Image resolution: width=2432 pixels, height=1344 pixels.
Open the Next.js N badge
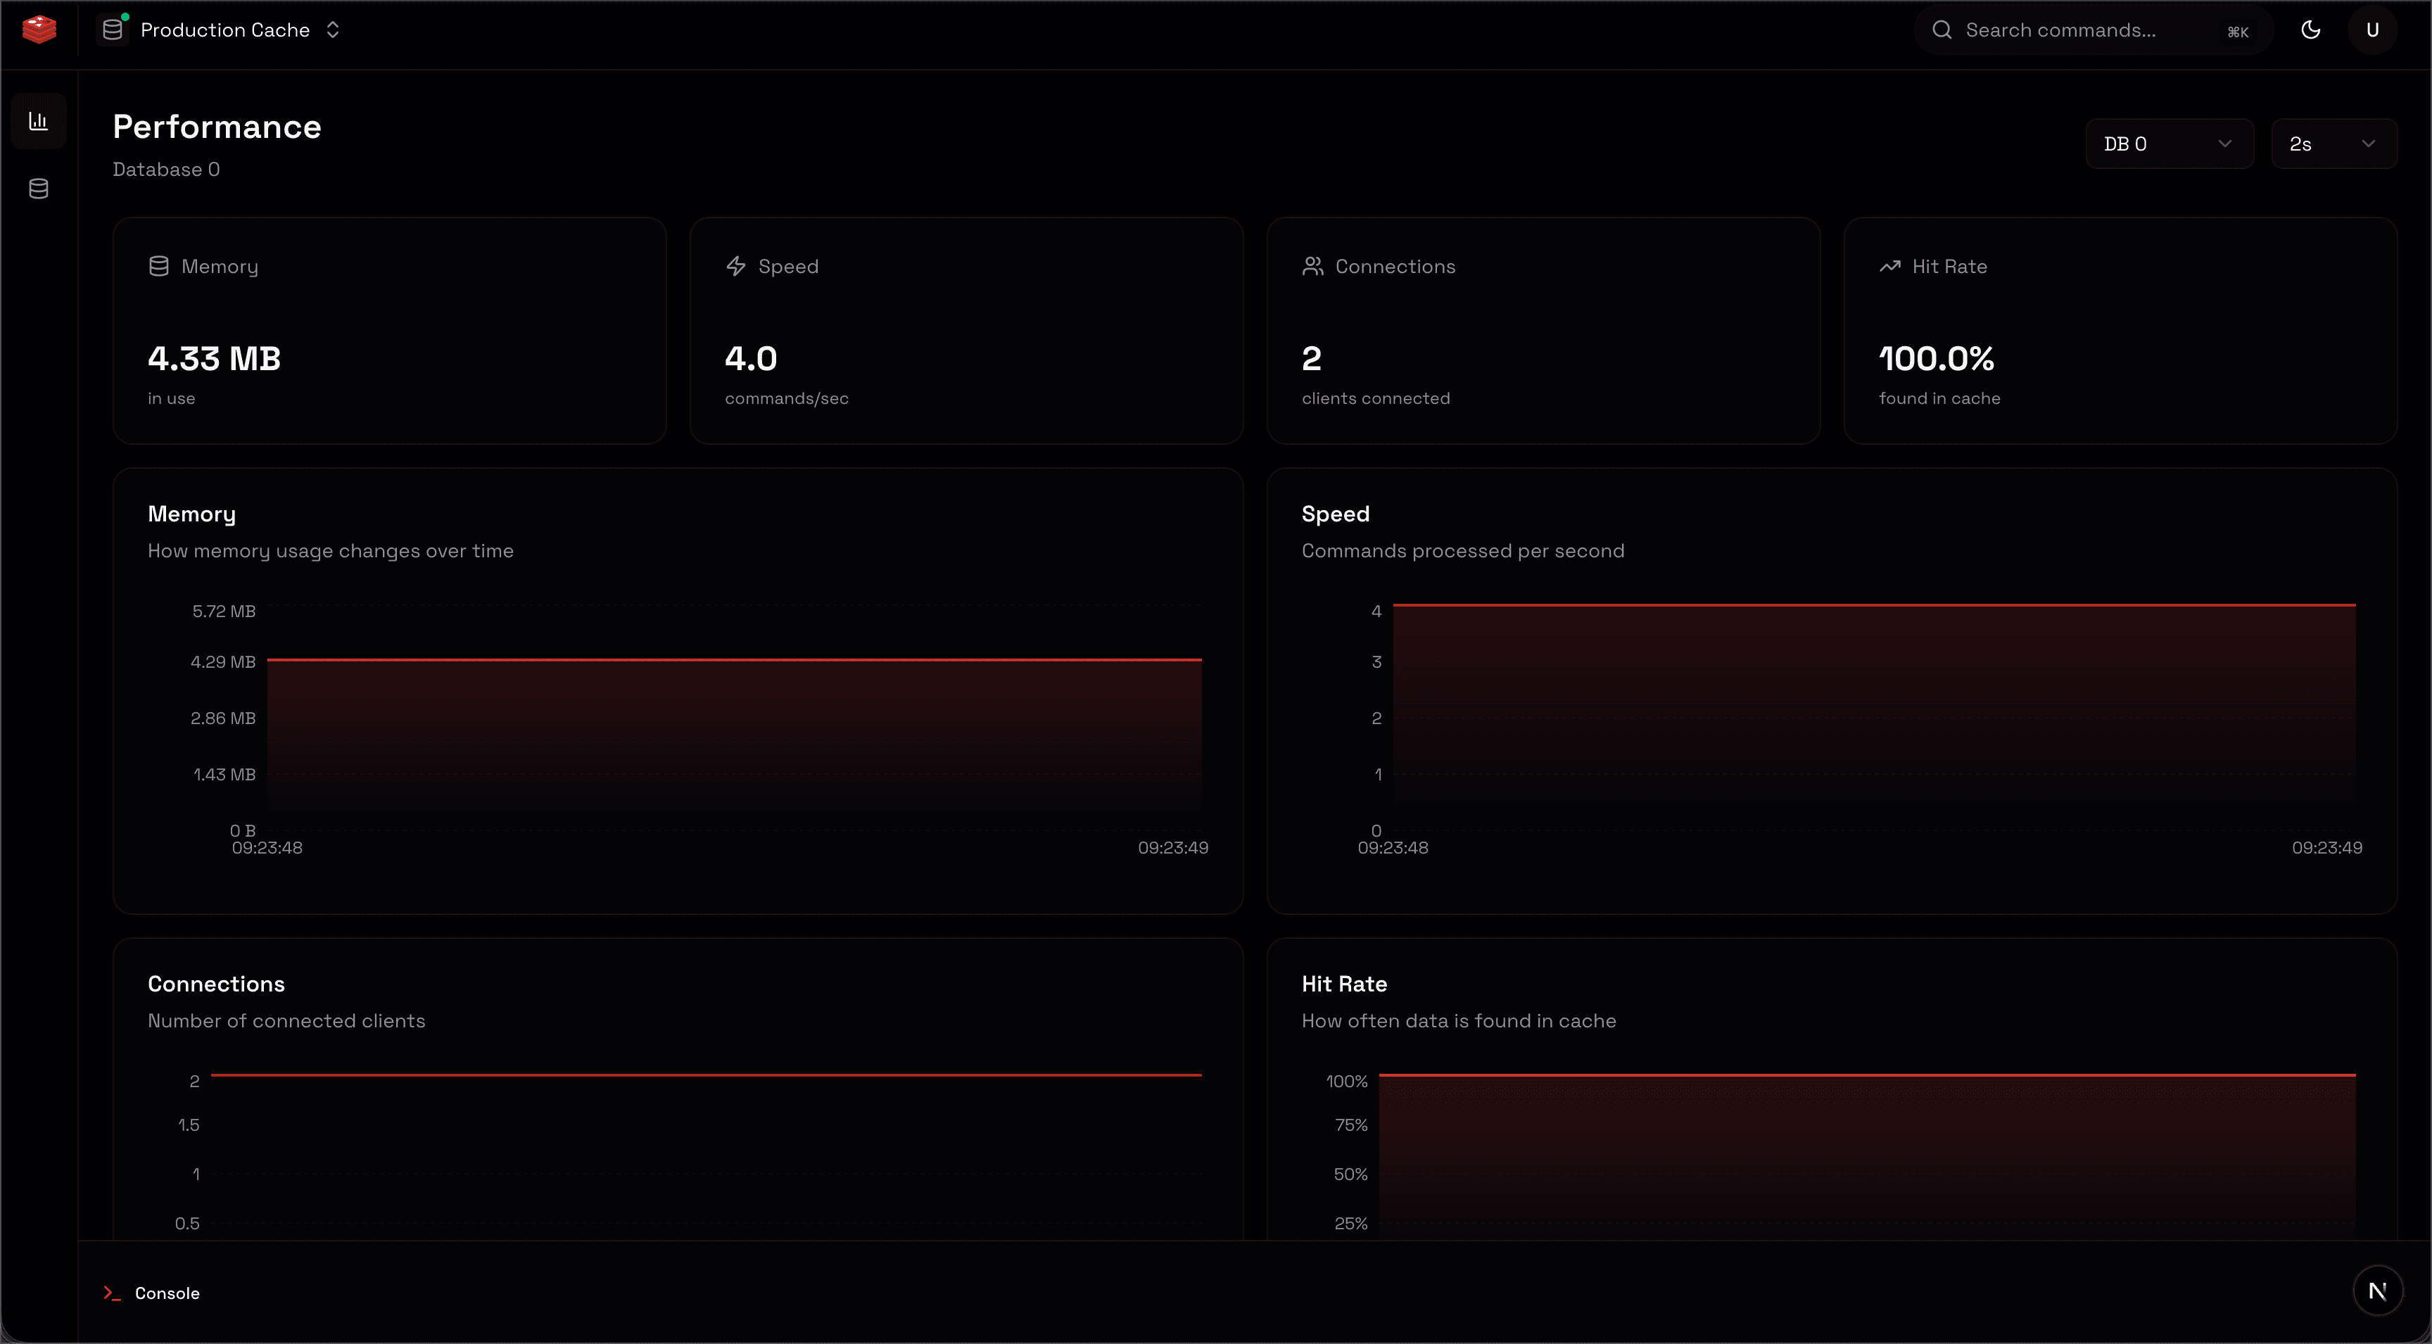point(2377,1291)
